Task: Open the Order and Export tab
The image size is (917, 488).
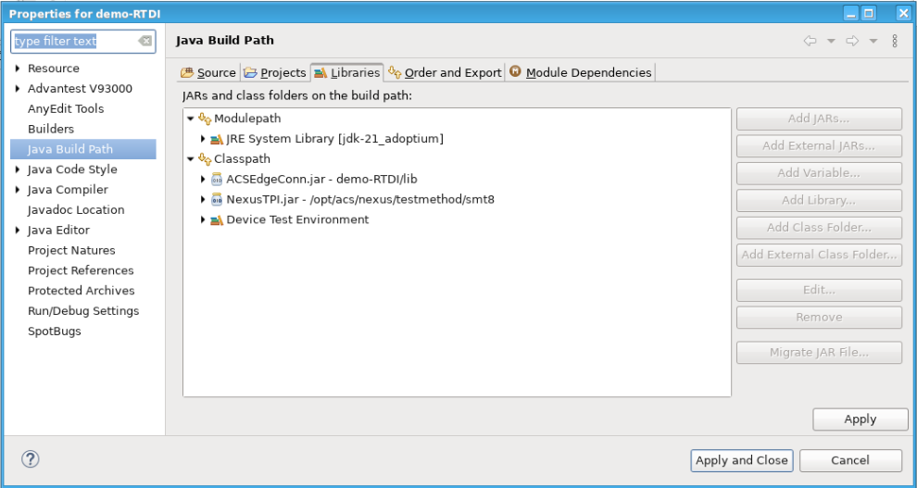Action: pyautogui.click(x=445, y=72)
